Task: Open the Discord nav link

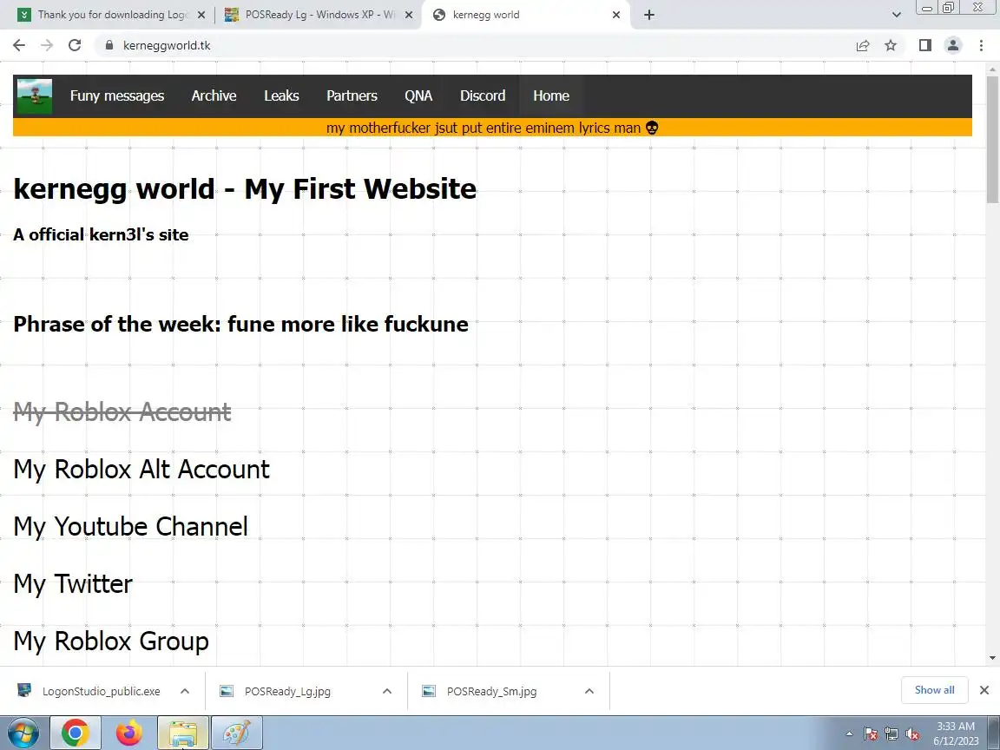Action: click(483, 95)
